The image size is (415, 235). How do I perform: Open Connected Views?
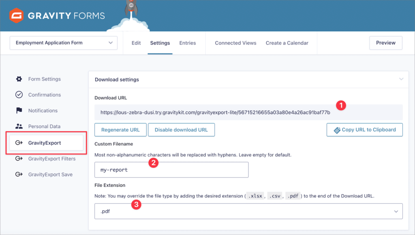coord(235,43)
